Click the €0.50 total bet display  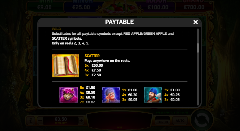pyautogui.click(x=61, y=120)
